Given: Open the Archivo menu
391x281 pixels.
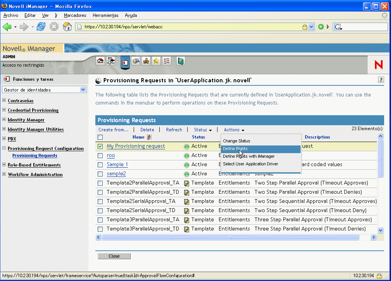Looking at the screenshot, I should (11, 15).
